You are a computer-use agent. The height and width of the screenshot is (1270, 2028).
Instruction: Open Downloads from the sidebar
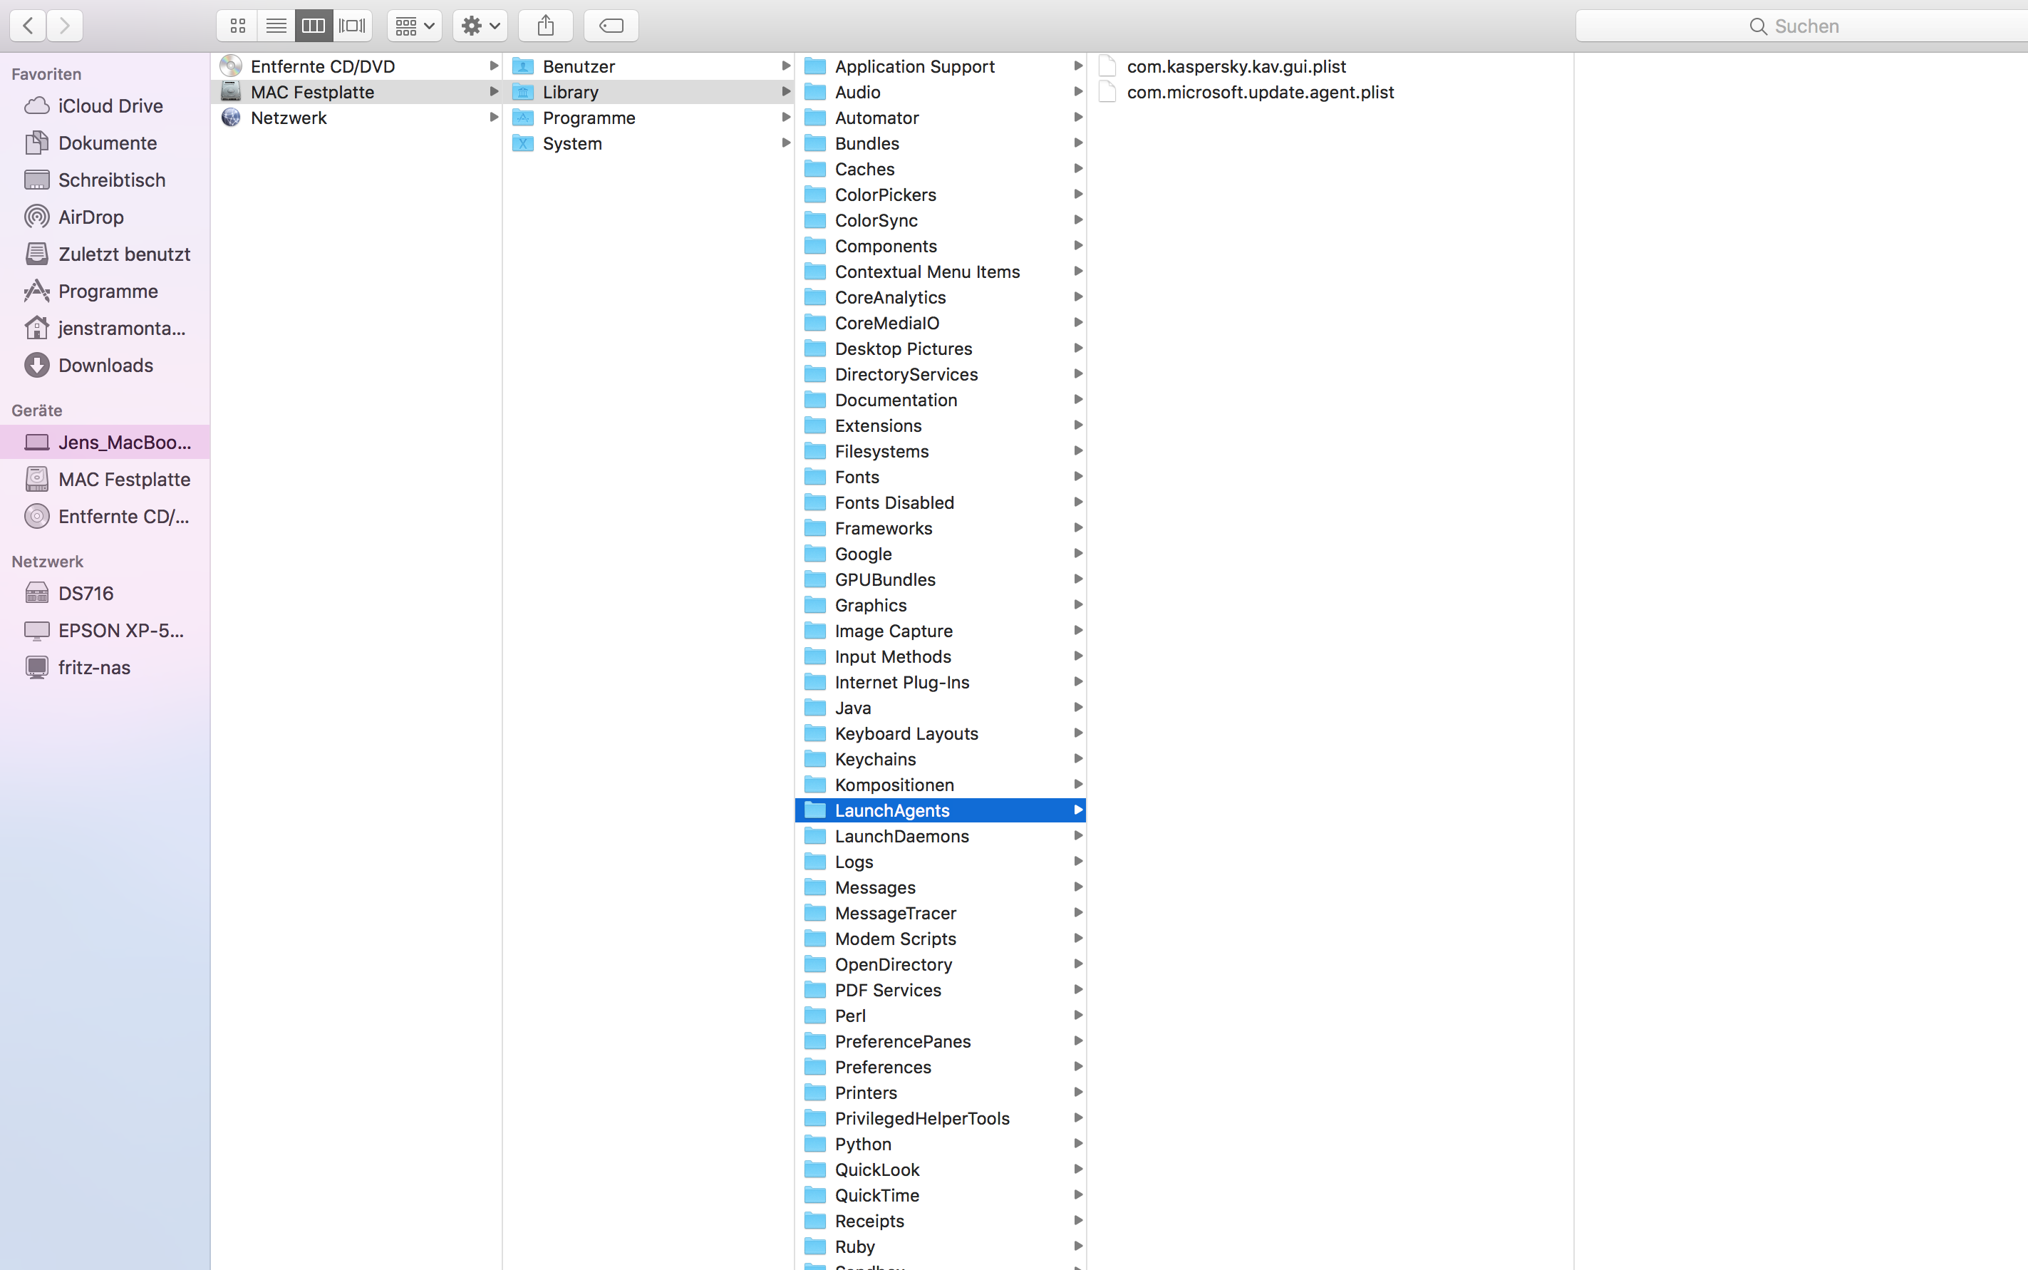pyautogui.click(x=105, y=366)
